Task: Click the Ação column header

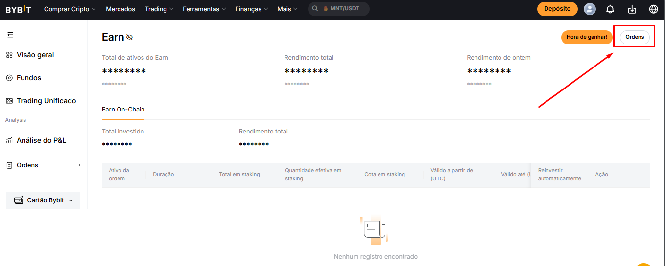Action: tap(602, 175)
